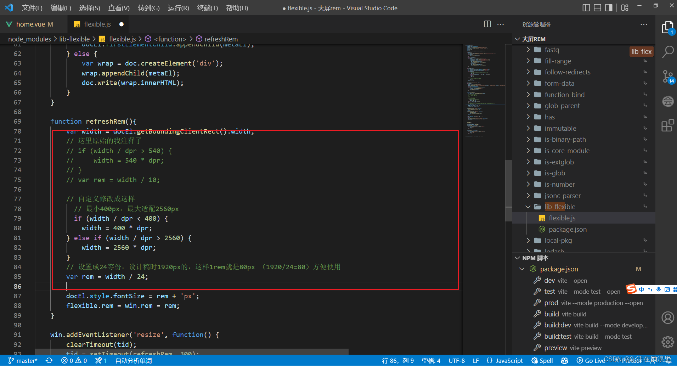Open the 编辑(E) menu
The height and width of the screenshot is (366, 677).
[x=61, y=8]
